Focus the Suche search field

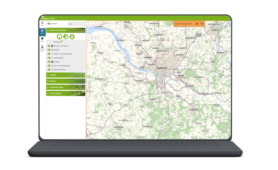[x=77, y=24]
